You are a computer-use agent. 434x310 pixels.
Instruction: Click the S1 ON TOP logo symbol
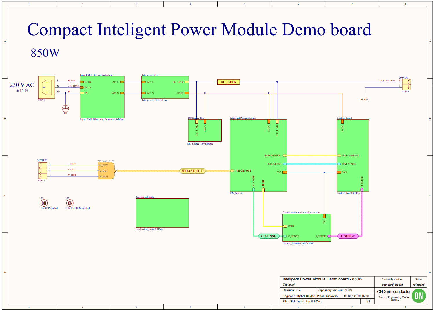[44, 203]
